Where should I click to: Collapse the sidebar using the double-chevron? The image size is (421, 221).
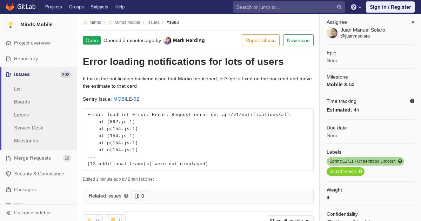coord(8,213)
